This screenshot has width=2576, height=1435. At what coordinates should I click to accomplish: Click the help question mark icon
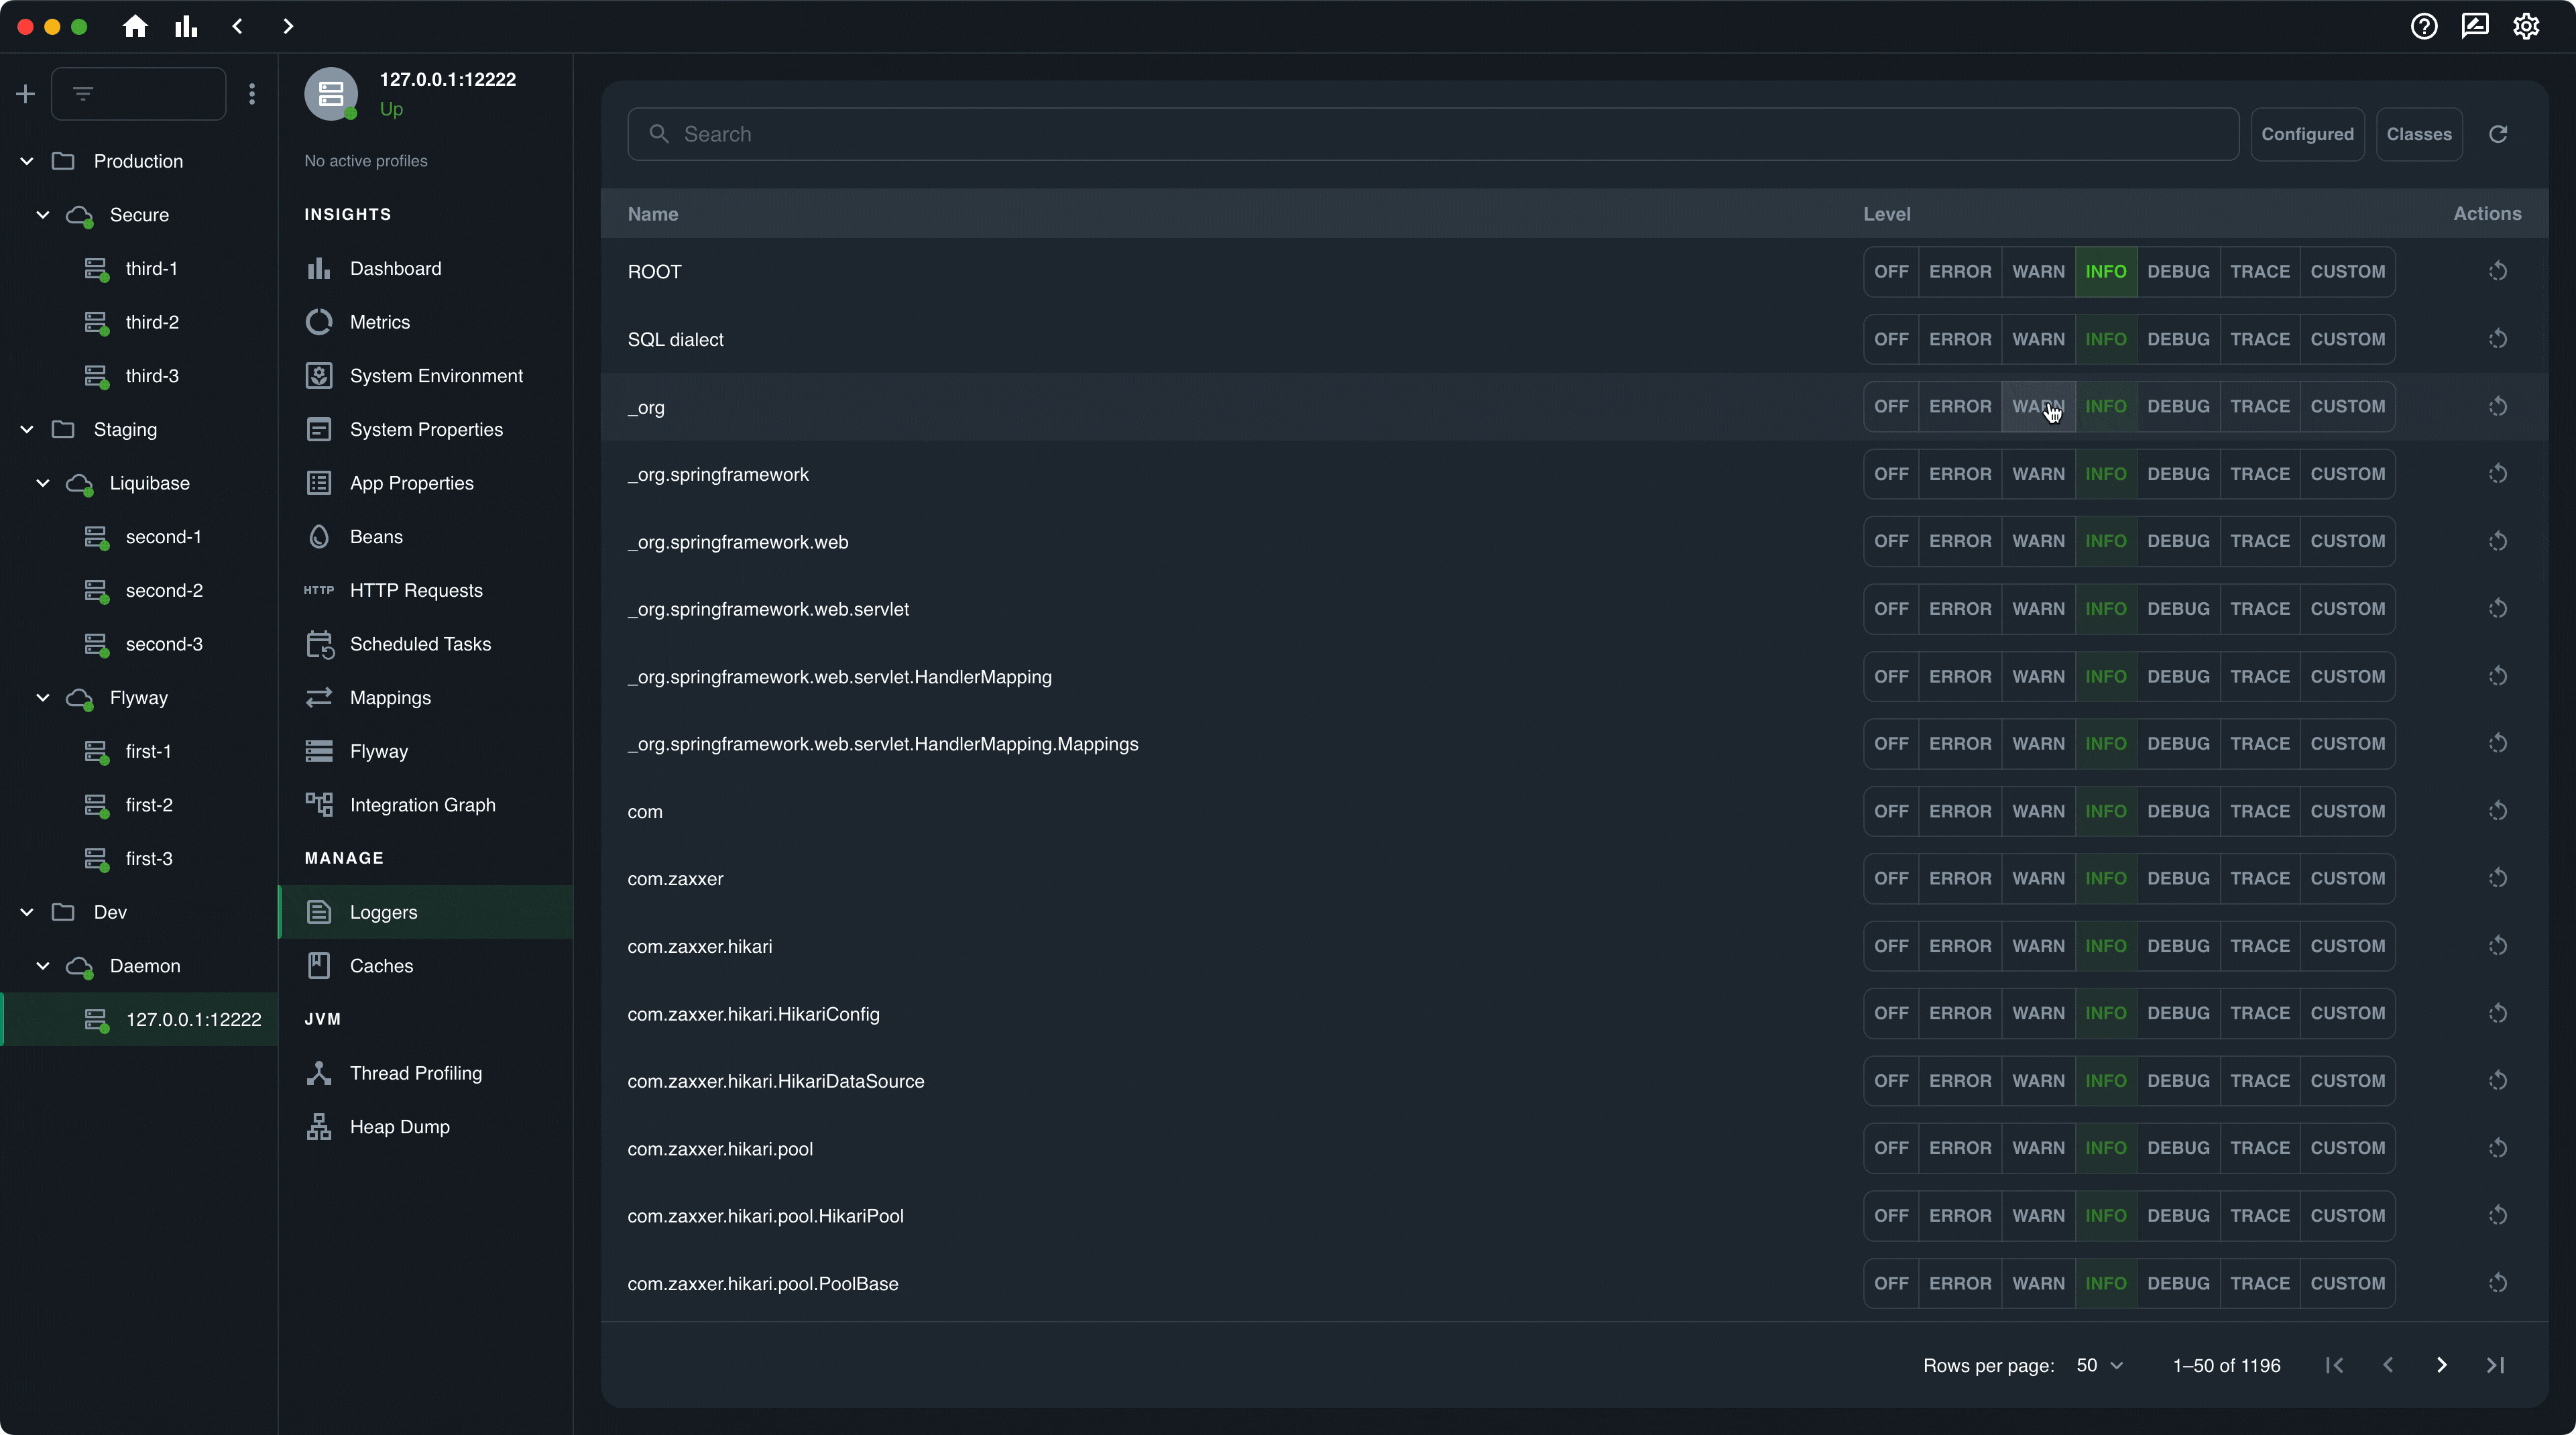2423,27
